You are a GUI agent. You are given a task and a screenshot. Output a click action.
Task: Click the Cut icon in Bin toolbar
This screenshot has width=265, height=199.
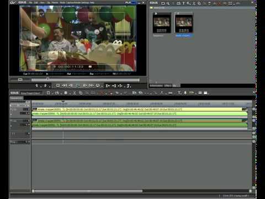tap(194, 3)
